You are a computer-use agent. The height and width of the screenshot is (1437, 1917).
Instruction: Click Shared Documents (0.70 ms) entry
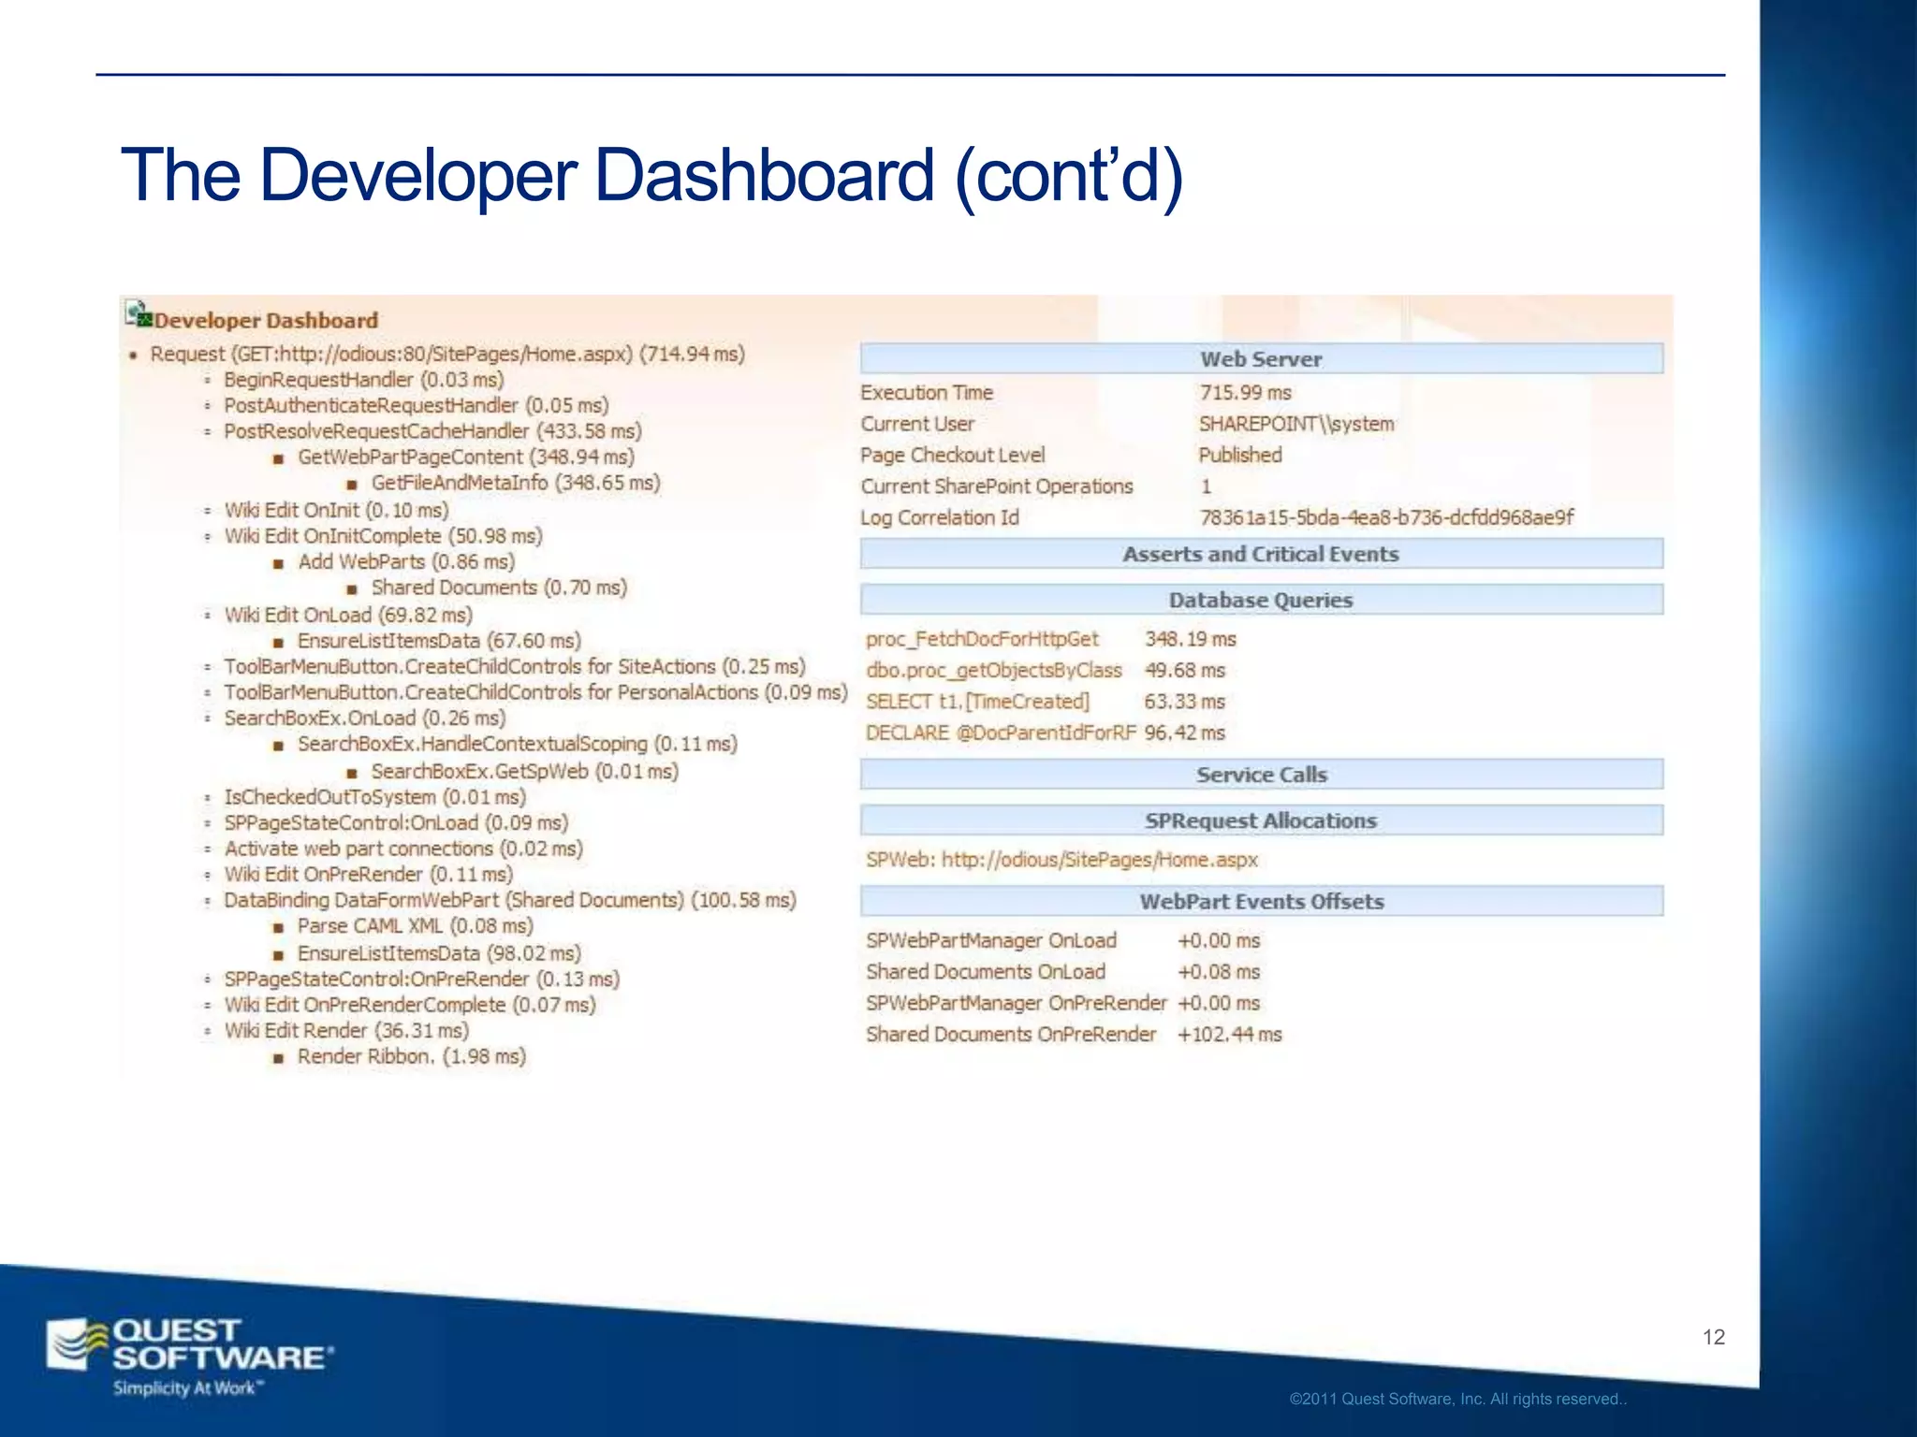pos(499,588)
